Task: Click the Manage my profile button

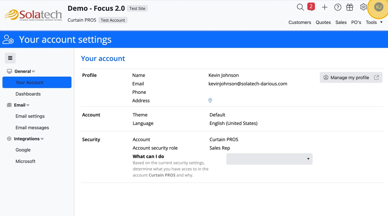Action: (351, 77)
